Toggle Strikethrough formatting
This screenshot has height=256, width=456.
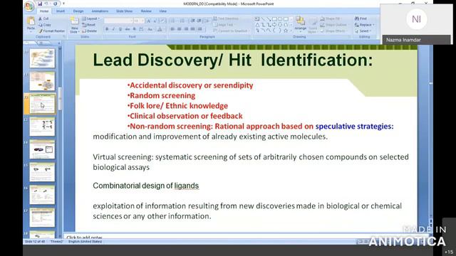[128, 29]
